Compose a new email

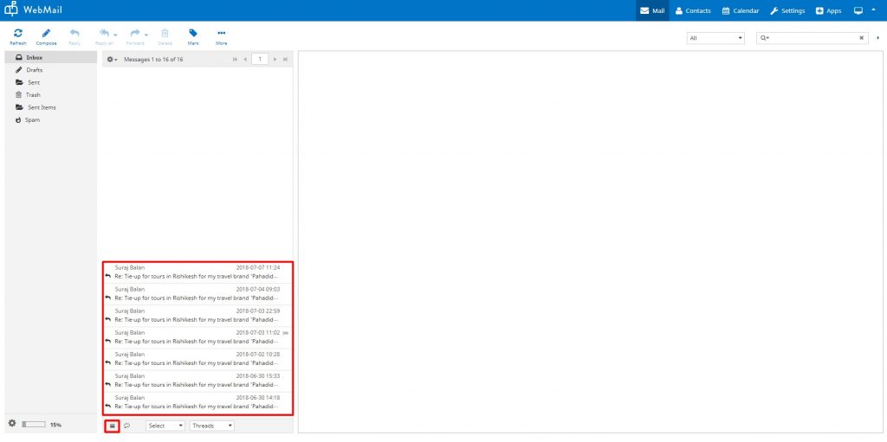pyautogui.click(x=46, y=35)
